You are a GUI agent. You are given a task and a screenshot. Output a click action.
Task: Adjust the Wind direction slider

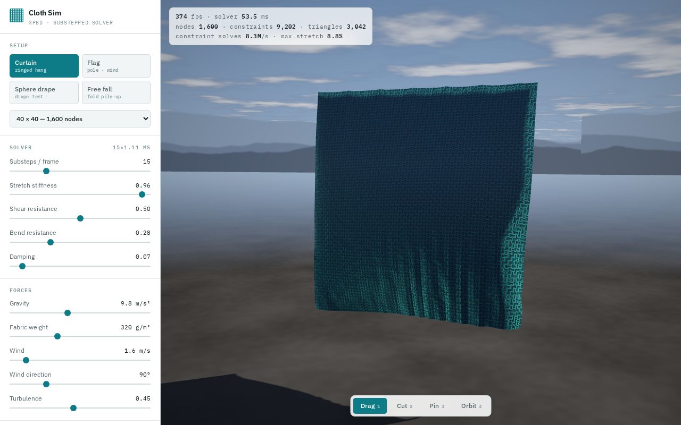[x=80, y=384]
